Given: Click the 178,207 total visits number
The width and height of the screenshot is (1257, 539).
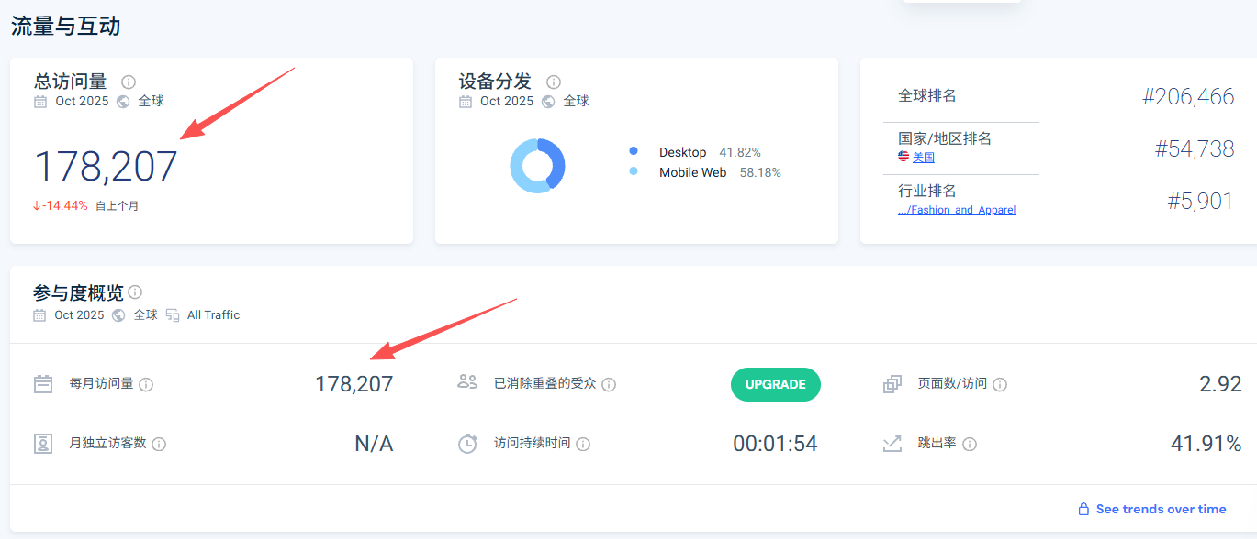Looking at the screenshot, I should [x=106, y=167].
